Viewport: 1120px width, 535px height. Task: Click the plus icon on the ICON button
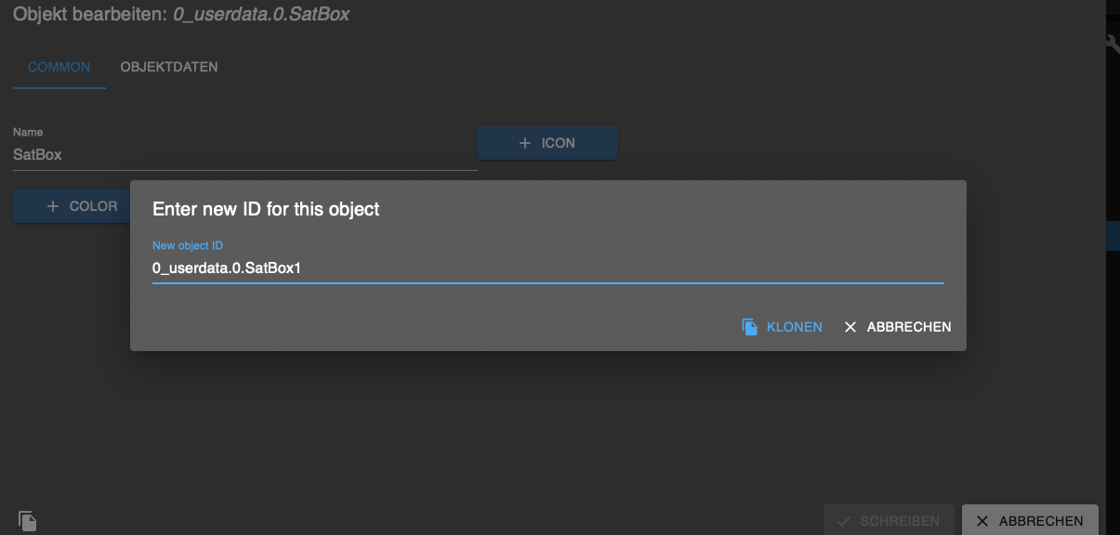[x=525, y=143]
